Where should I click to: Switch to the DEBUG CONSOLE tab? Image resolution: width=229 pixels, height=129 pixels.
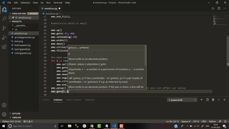pos(74,100)
